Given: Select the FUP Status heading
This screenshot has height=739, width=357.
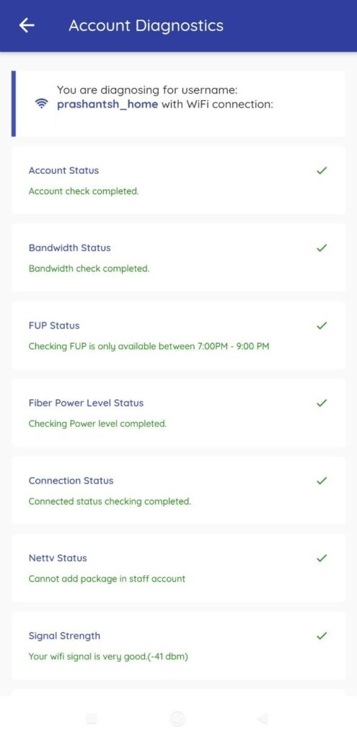Looking at the screenshot, I should (x=54, y=325).
